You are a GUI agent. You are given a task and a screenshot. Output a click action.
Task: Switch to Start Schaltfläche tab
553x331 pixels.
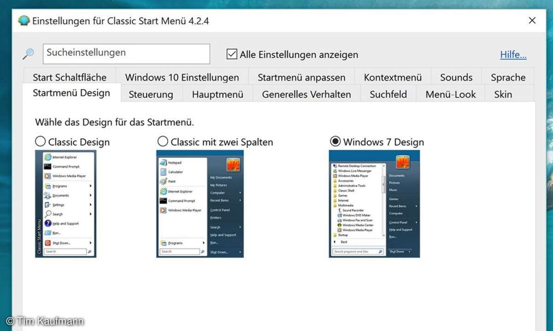70,77
